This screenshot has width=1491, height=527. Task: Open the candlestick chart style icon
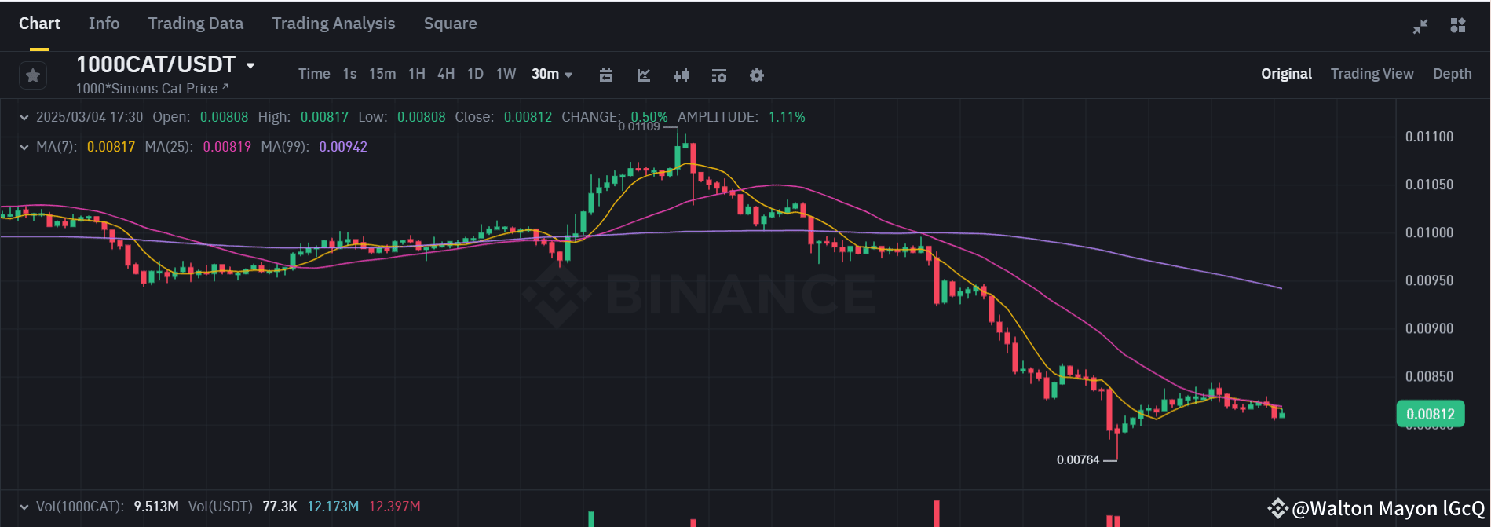point(682,75)
